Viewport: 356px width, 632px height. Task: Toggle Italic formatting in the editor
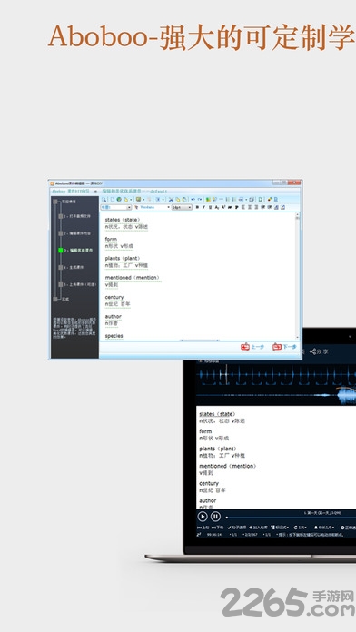[203, 207]
